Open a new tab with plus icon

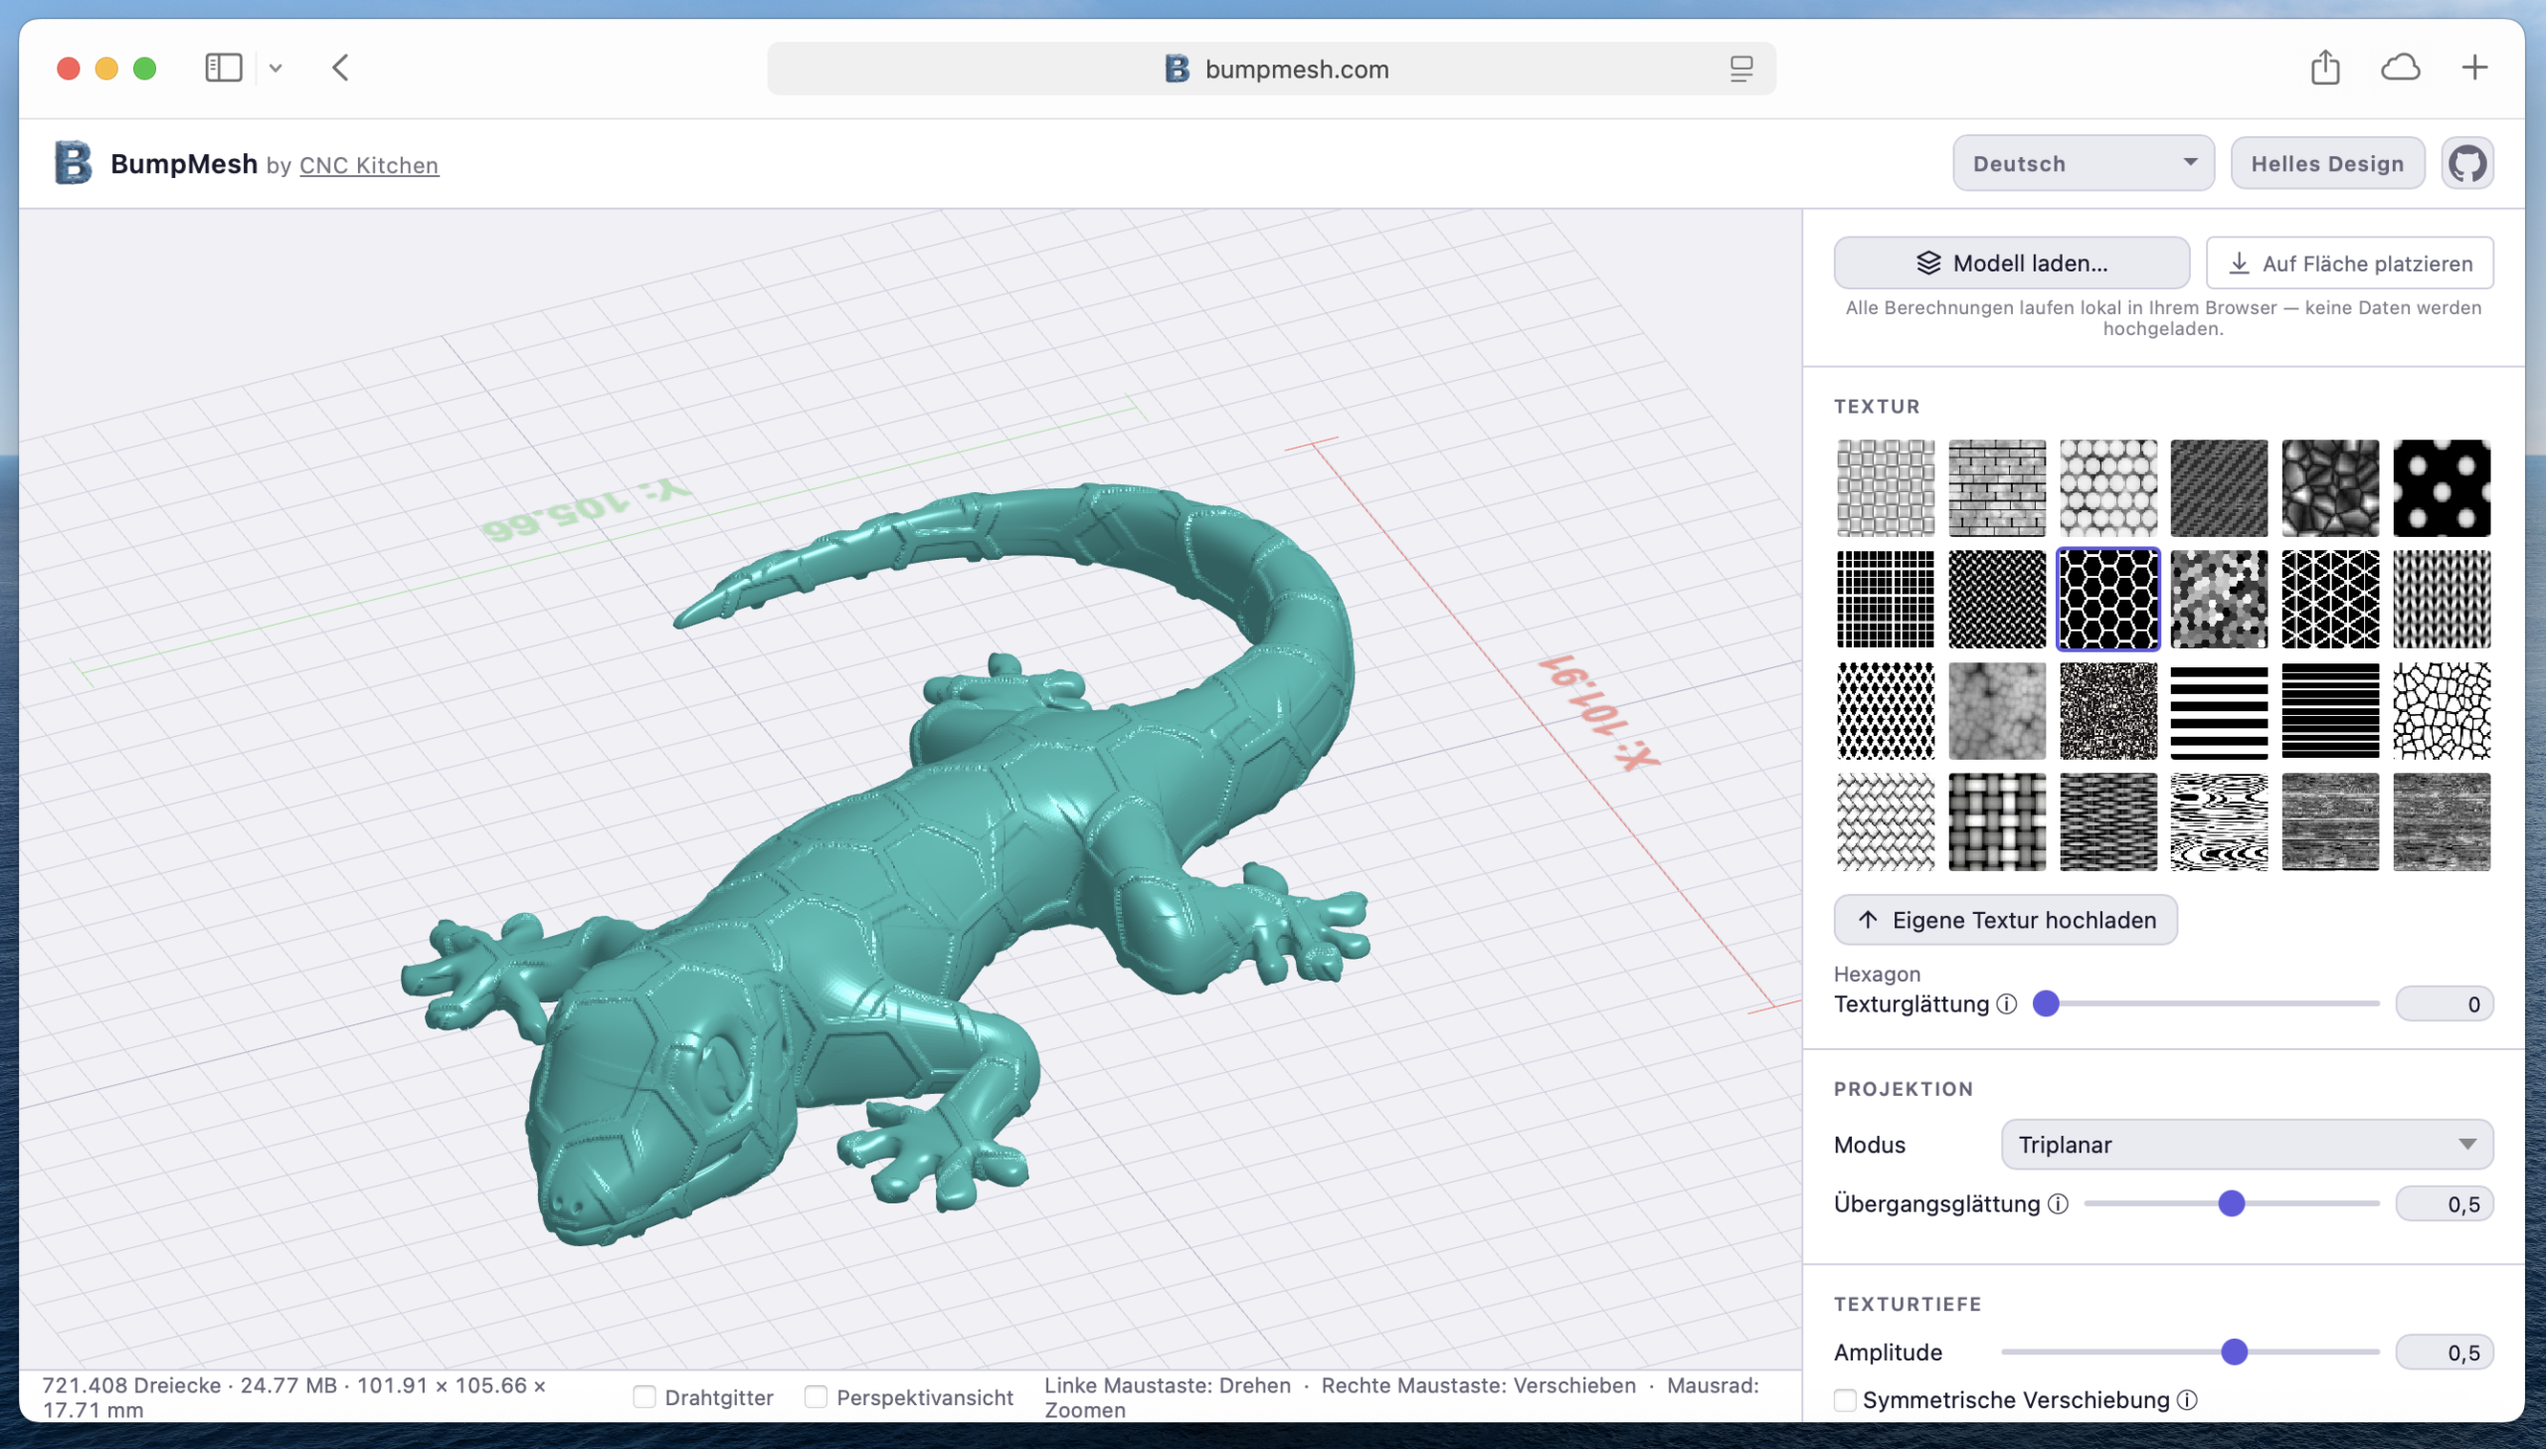[2474, 68]
